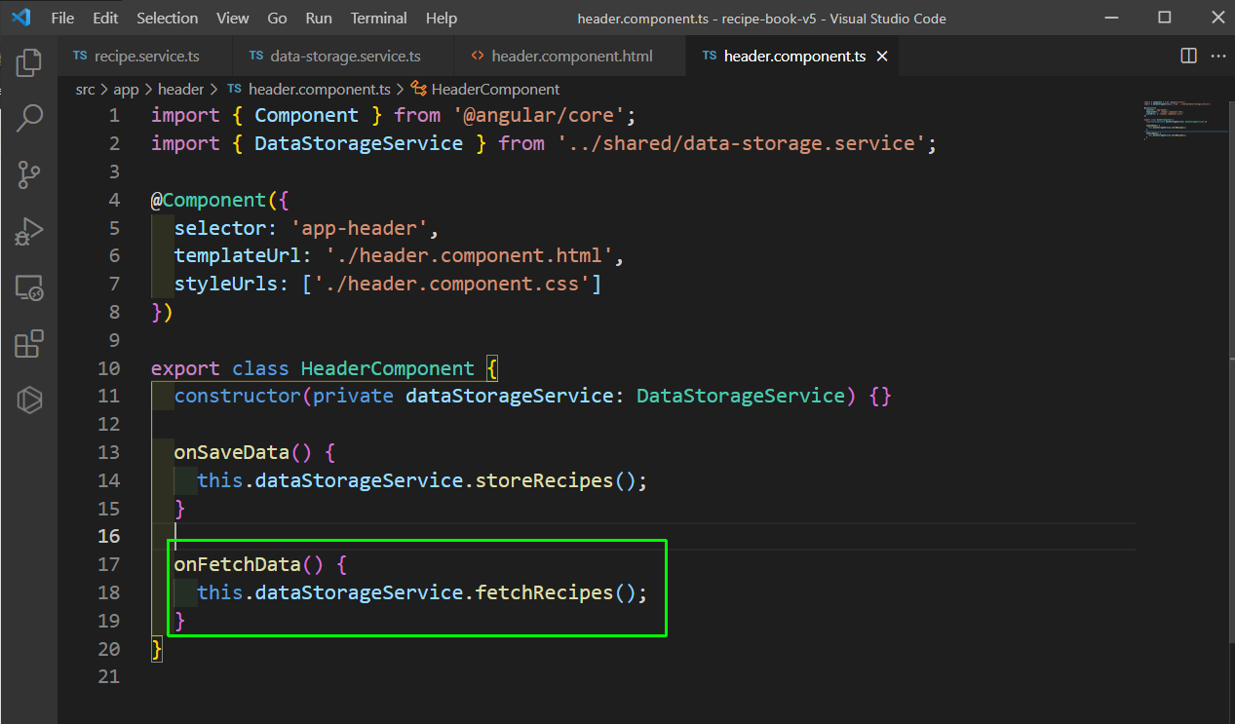This screenshot has height=724, width=1235.
Task: Open the bottom activity bar extension icon
Action: click(29, 400)
